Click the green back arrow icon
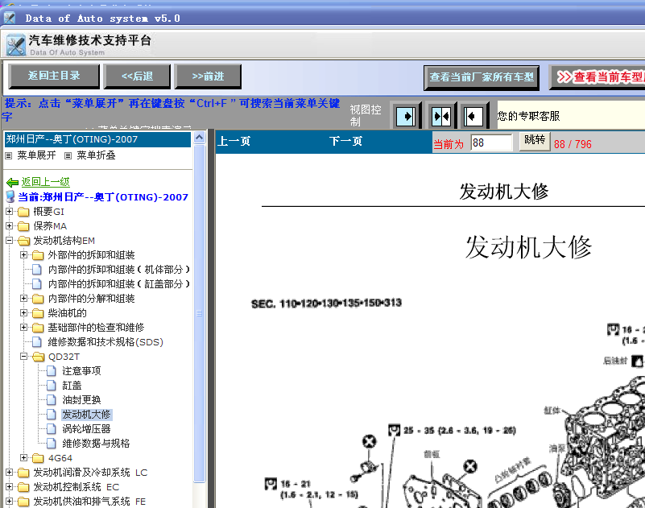 12,182
